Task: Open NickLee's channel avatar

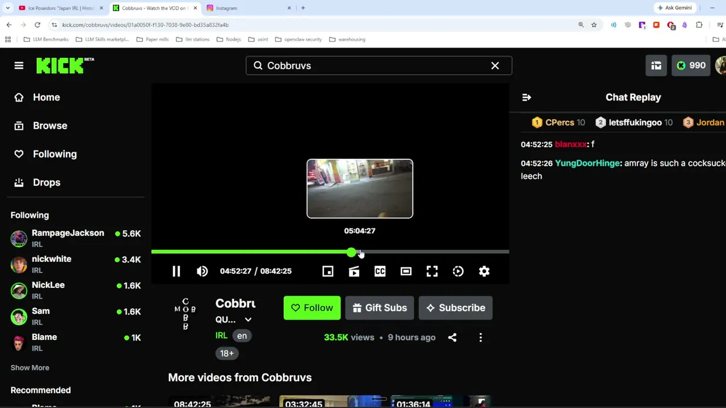Action: click(19, 291)
